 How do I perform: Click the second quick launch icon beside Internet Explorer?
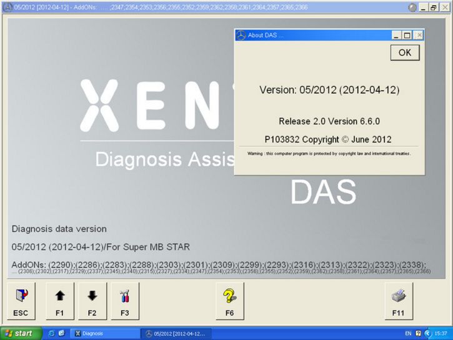click(61, 333)
